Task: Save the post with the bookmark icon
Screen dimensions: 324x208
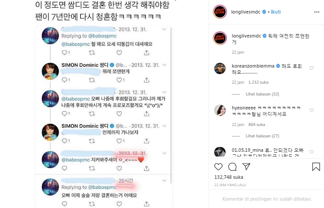Action: [x=316, y=167]
